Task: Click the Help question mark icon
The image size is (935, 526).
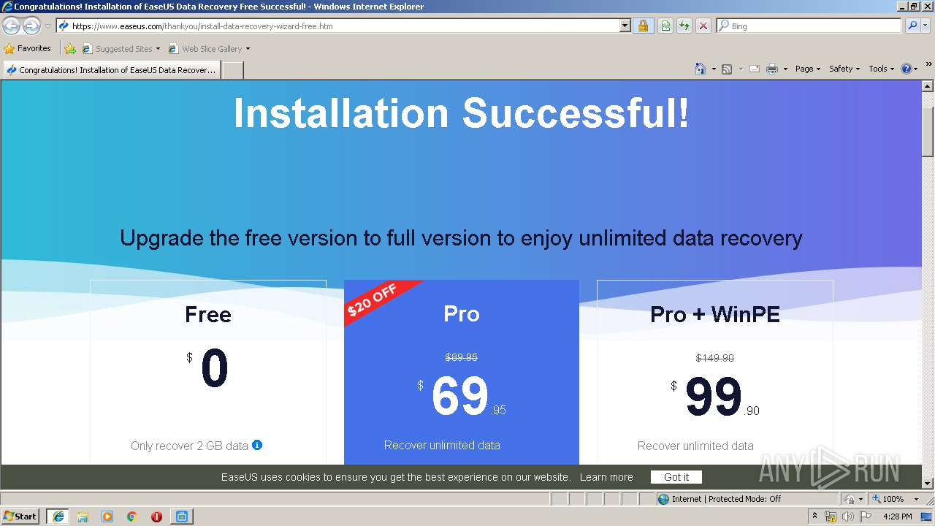Action: pos(907,69)
